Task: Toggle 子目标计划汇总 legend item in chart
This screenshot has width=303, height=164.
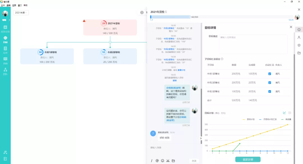Action: [268, 119]
